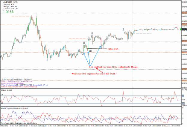The width and height of the screenshot is (187, 127).
Task: Select the LH swing label
Action: click(x=90, y=51)
